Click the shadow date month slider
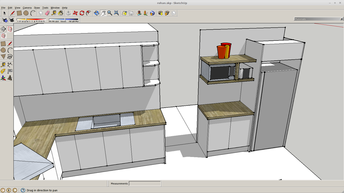 click(31, 20)
